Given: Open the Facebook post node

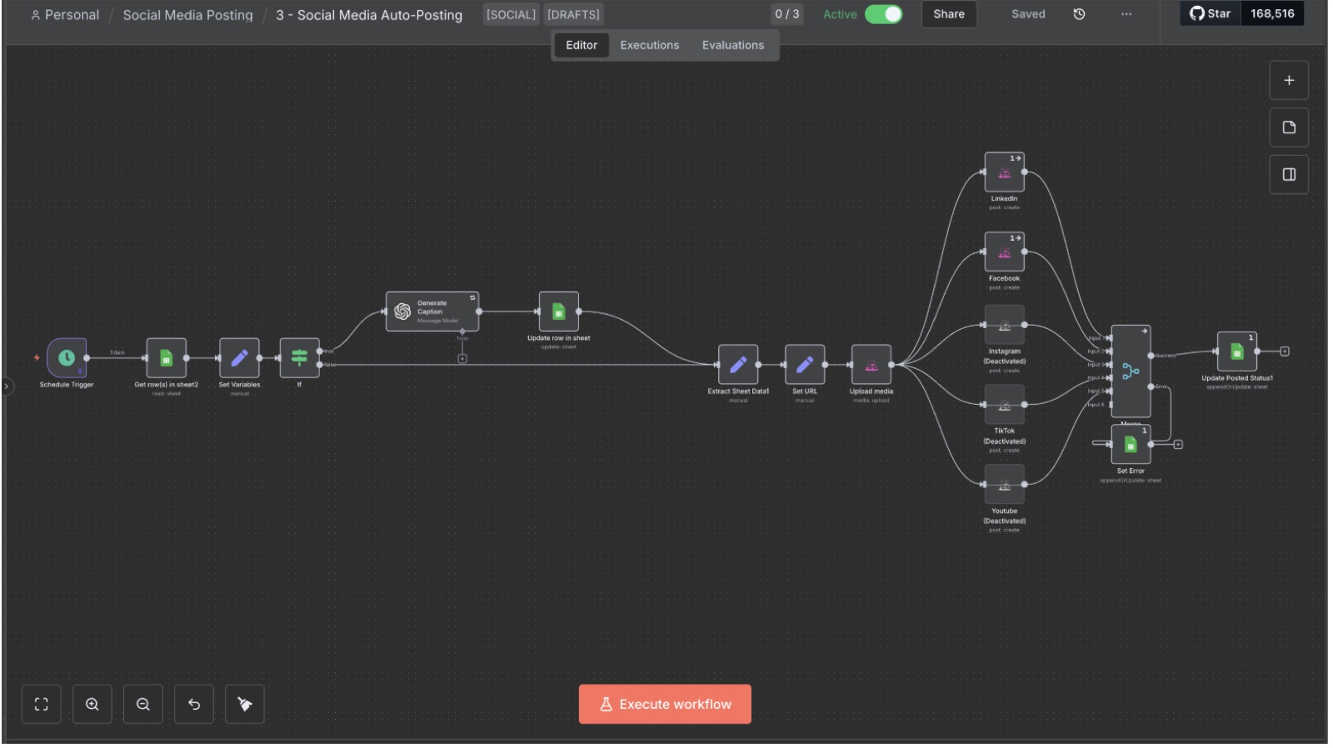Looking at the screenshot, I should 1005,252.
